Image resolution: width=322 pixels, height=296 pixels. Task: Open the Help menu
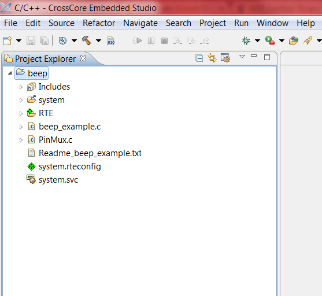click(x=306, y=23)
